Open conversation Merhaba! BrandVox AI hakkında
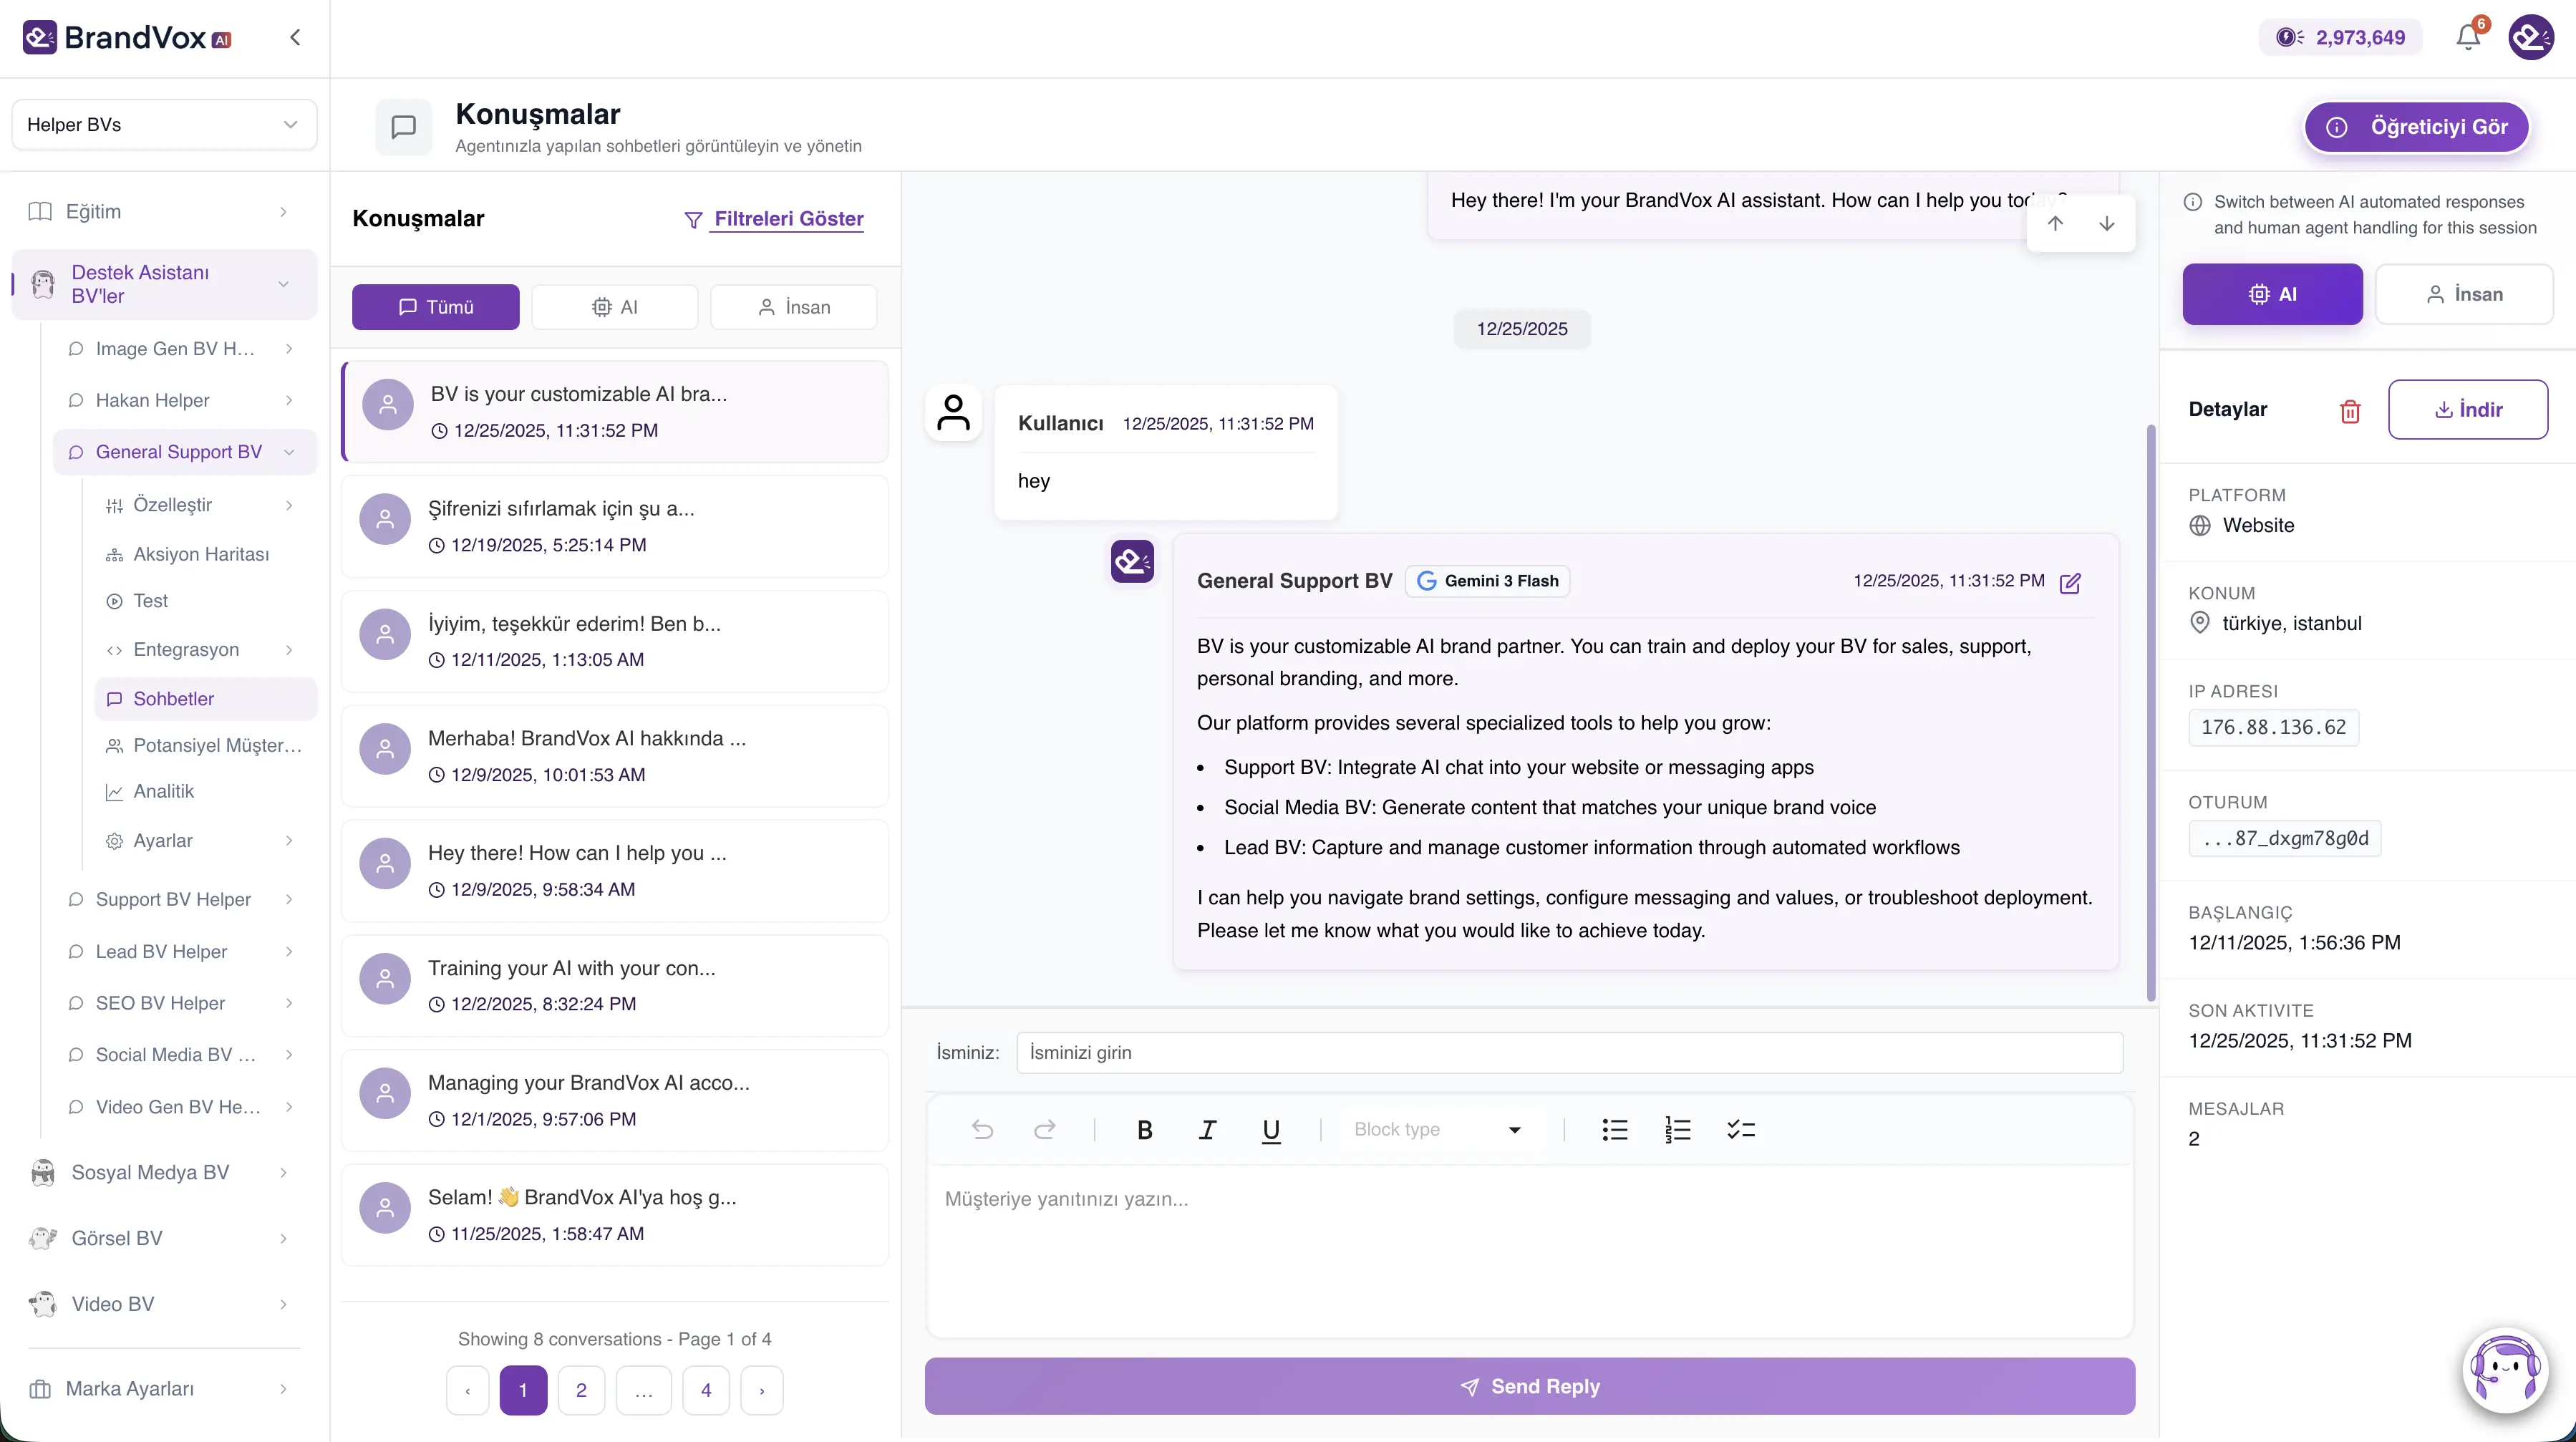The width and height of the screenshot is (2576, 1442). tap(614, 756)
